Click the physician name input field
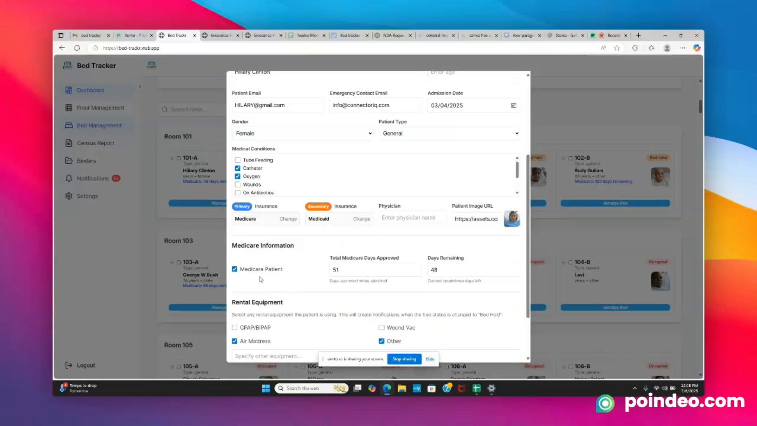The width and height of the screenshot is (757, 426). pos(412,217)
